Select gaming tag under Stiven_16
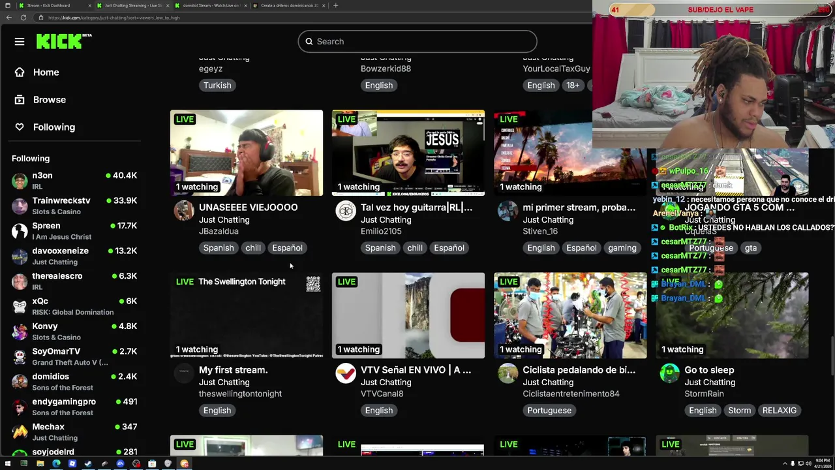 [622, 248]
